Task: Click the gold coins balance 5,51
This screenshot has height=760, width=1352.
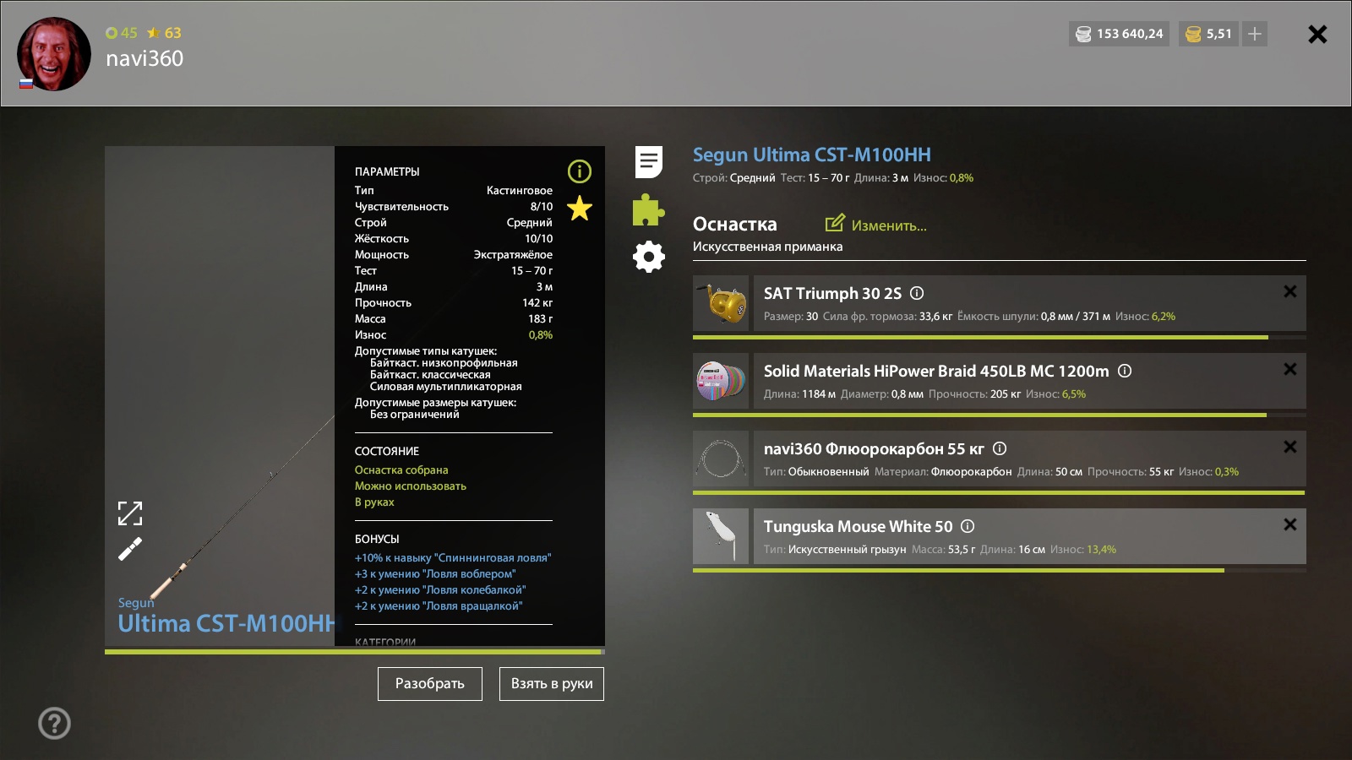Action: click(1210, 34)
